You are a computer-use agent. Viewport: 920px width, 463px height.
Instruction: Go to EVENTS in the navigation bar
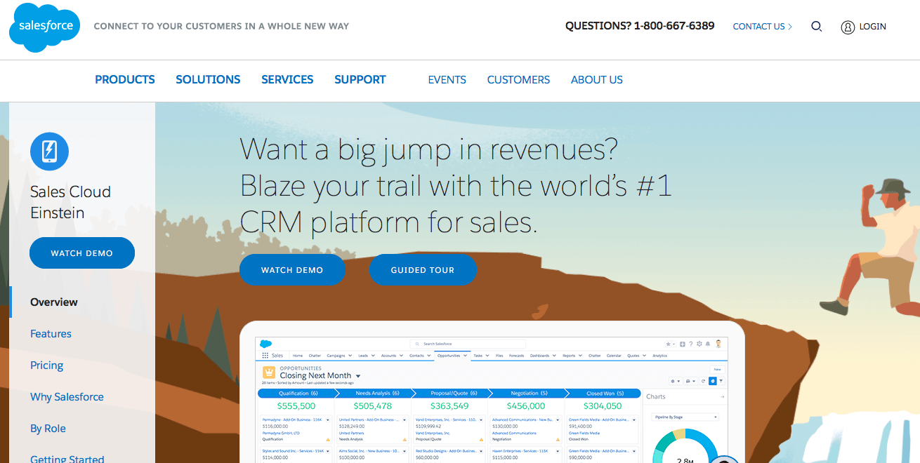pyautogui.click(x=447, y=80)
